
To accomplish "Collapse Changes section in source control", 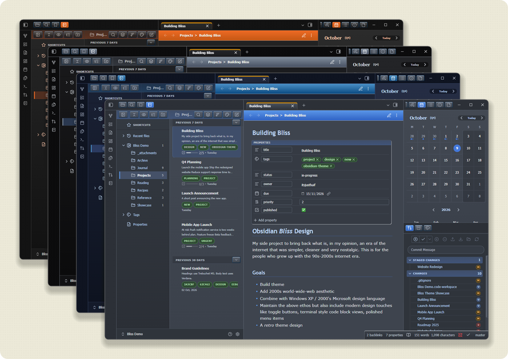I will click(x=410, y=273).
